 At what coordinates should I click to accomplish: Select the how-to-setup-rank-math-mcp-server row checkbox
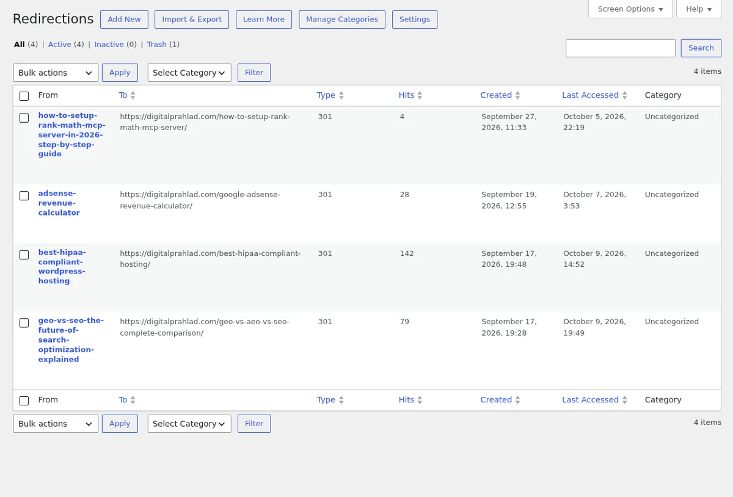24,118
